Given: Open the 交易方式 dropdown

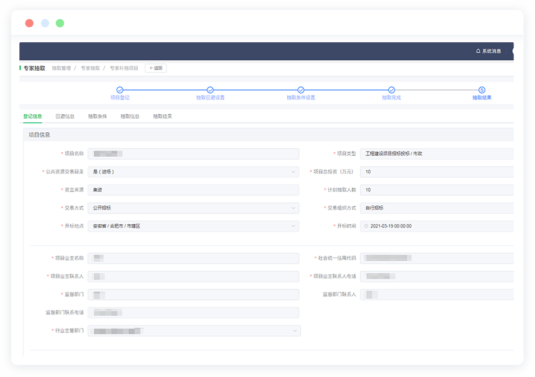Looking at the screenshot, I should [294, 208].
